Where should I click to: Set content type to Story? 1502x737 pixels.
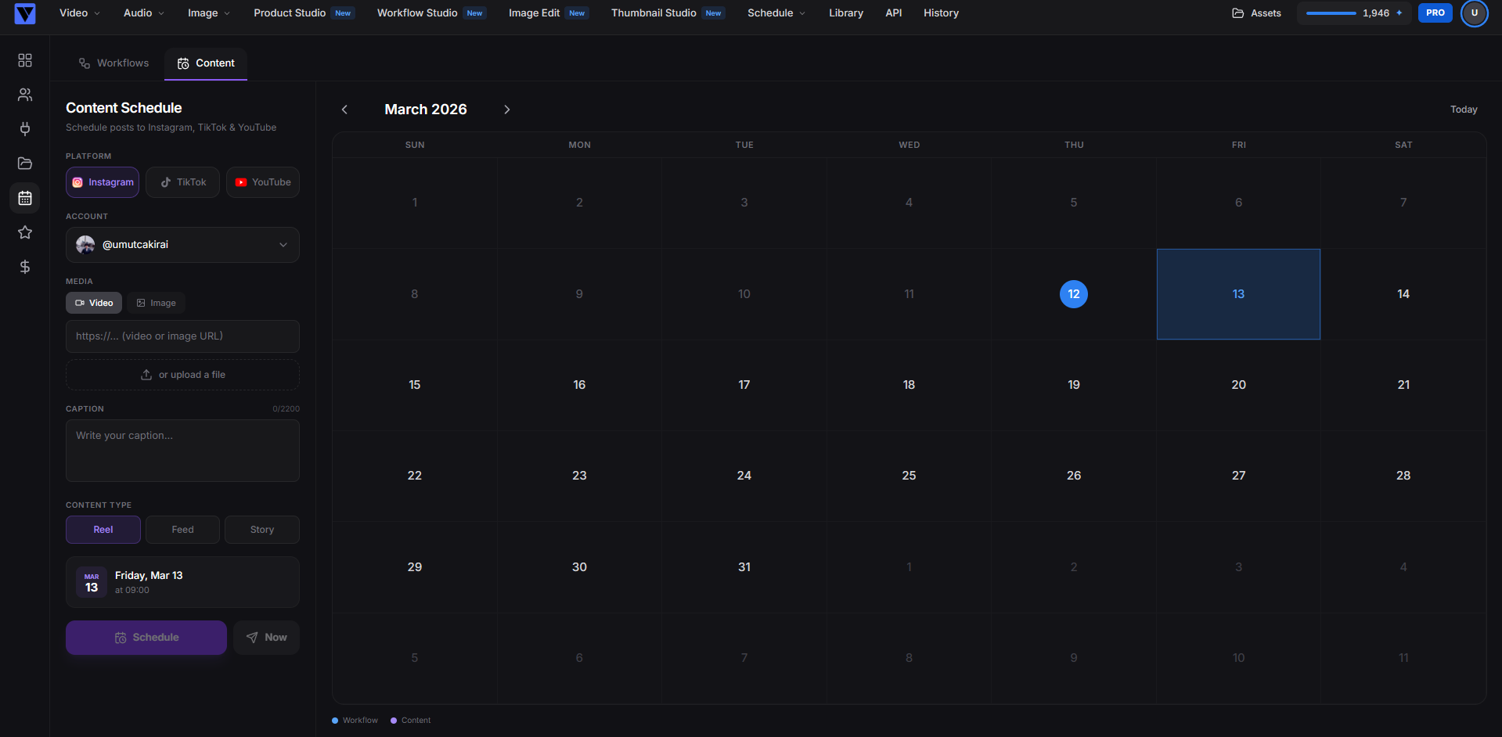coord(262,530)
